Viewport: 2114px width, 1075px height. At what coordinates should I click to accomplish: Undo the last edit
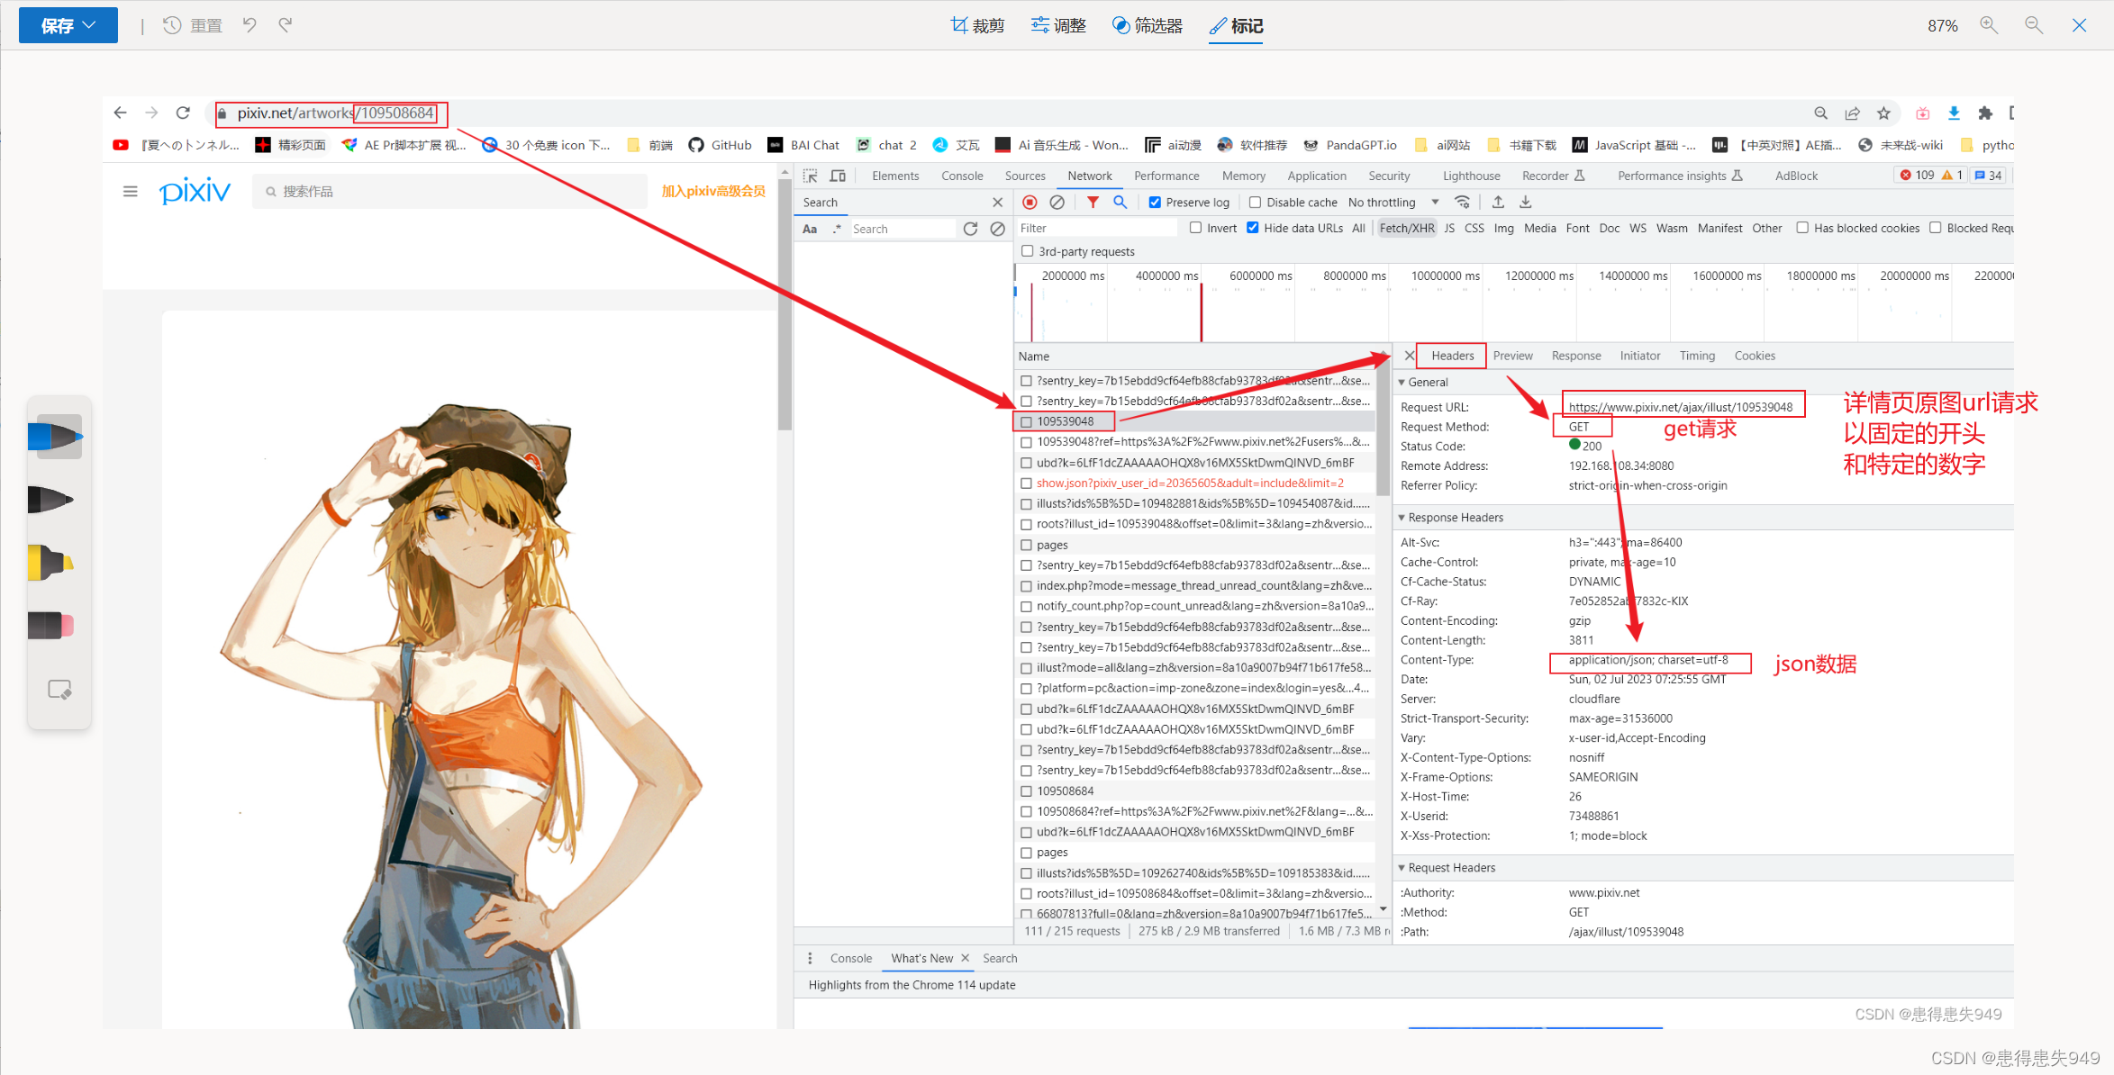coord(250,25)
